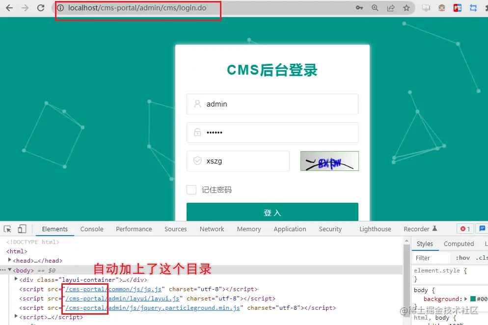Focus the admin username input field
Screen dimensions: 488x325
click(272, 104)
